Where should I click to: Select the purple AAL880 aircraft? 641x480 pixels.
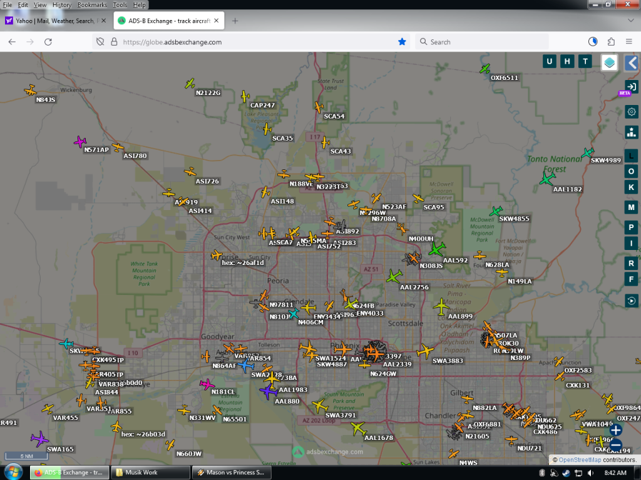pyautogui.click(x=269, y=392)
